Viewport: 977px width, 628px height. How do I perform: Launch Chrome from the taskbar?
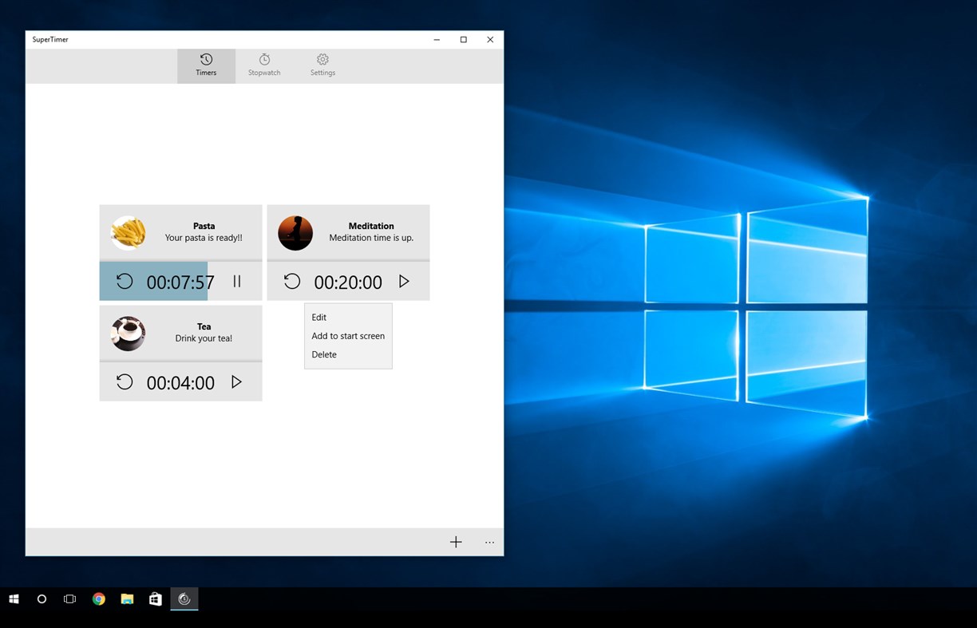99,598
